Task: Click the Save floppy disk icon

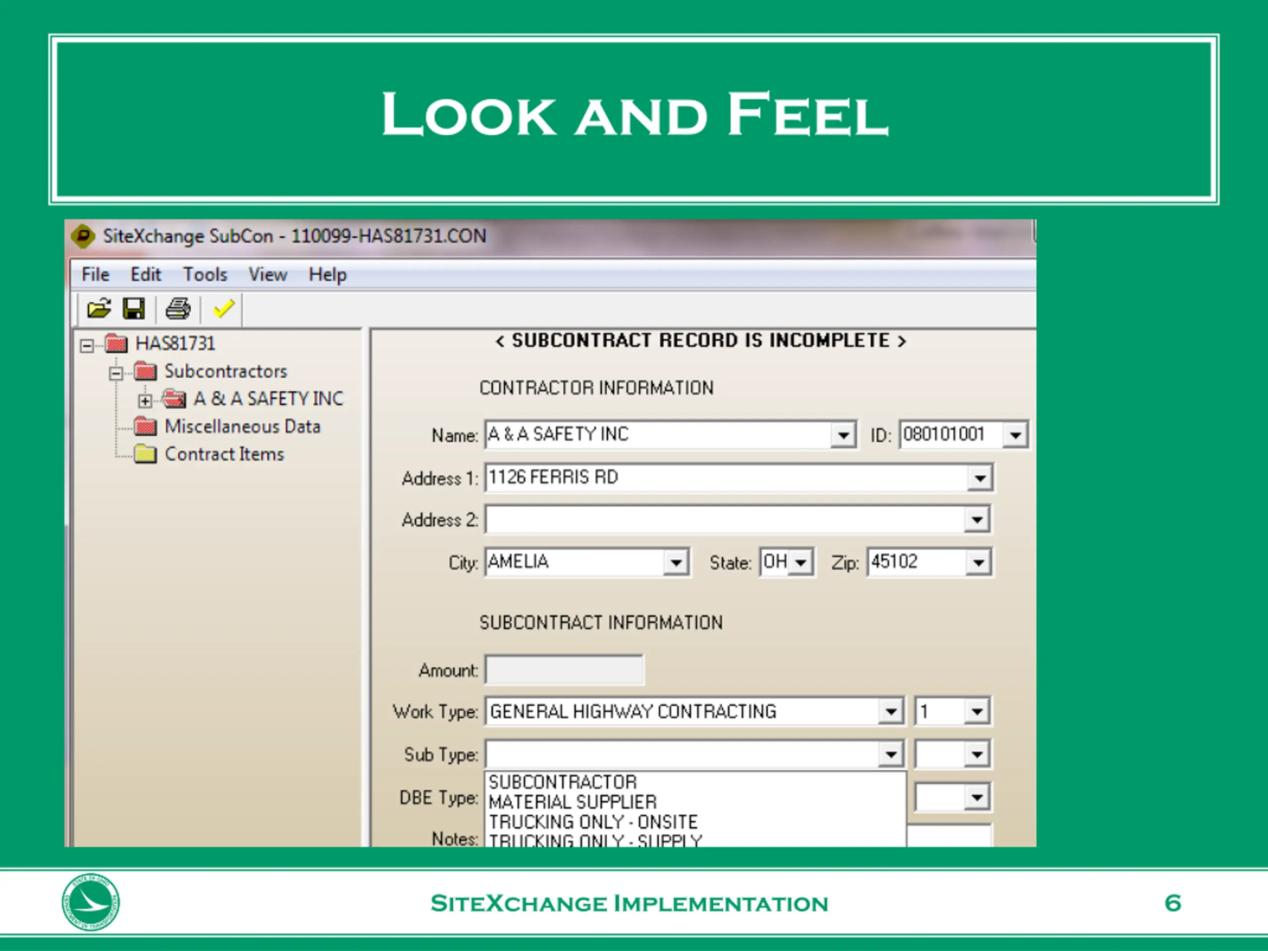Action: (134, 309)
